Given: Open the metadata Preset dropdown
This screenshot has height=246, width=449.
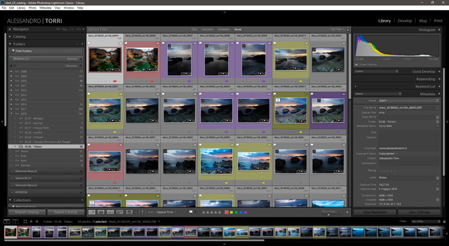Looking at the screenshot, I should tap(409, 101).
